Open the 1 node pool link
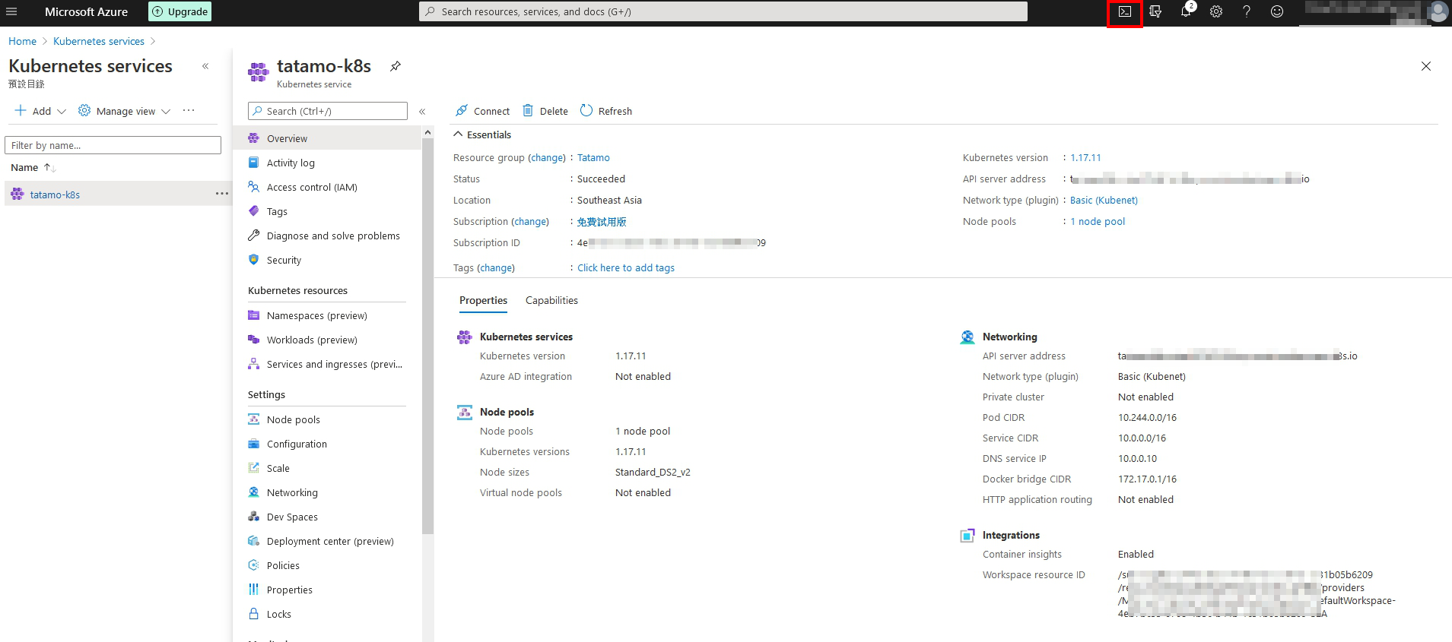Viewport: 1452px width, 642px height. coord(1098,221)
